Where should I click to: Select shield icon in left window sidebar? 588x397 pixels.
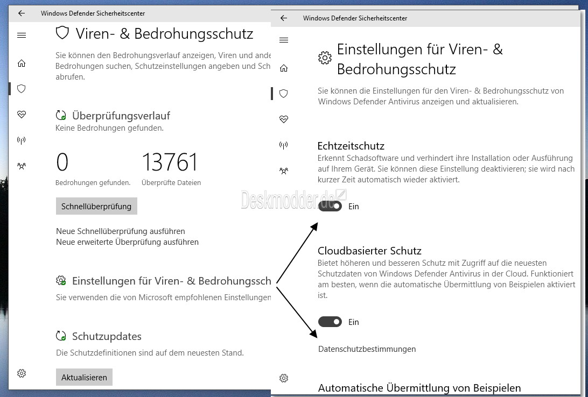tap(22, 89)
